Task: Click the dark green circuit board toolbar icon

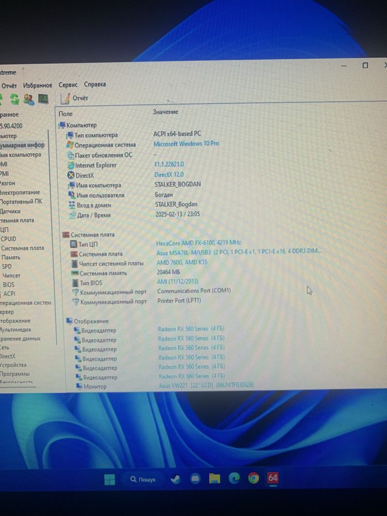Action: point(43,99)
